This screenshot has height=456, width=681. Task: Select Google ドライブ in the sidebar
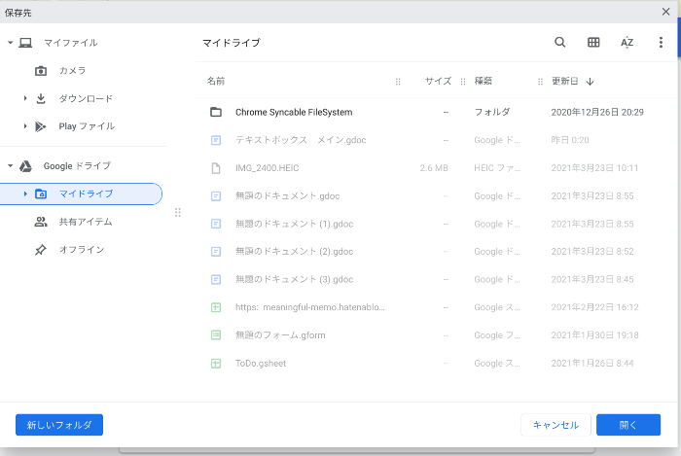click(x=77, y=165)
